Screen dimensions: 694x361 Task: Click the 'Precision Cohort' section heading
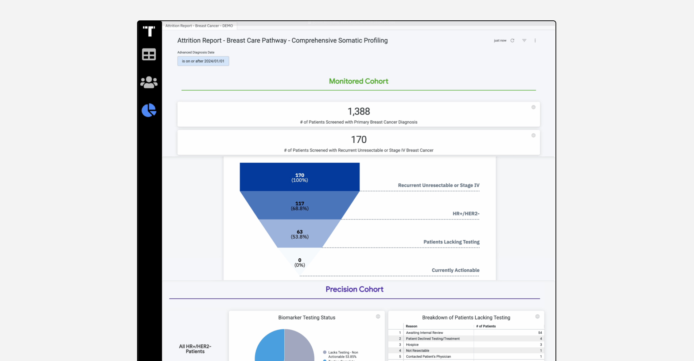coord(354,289)
